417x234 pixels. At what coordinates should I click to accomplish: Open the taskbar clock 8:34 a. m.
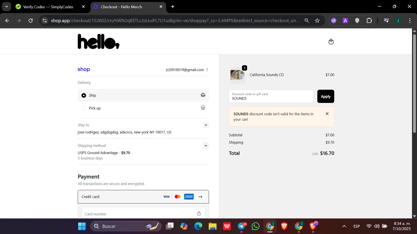(x=402, y=226)
